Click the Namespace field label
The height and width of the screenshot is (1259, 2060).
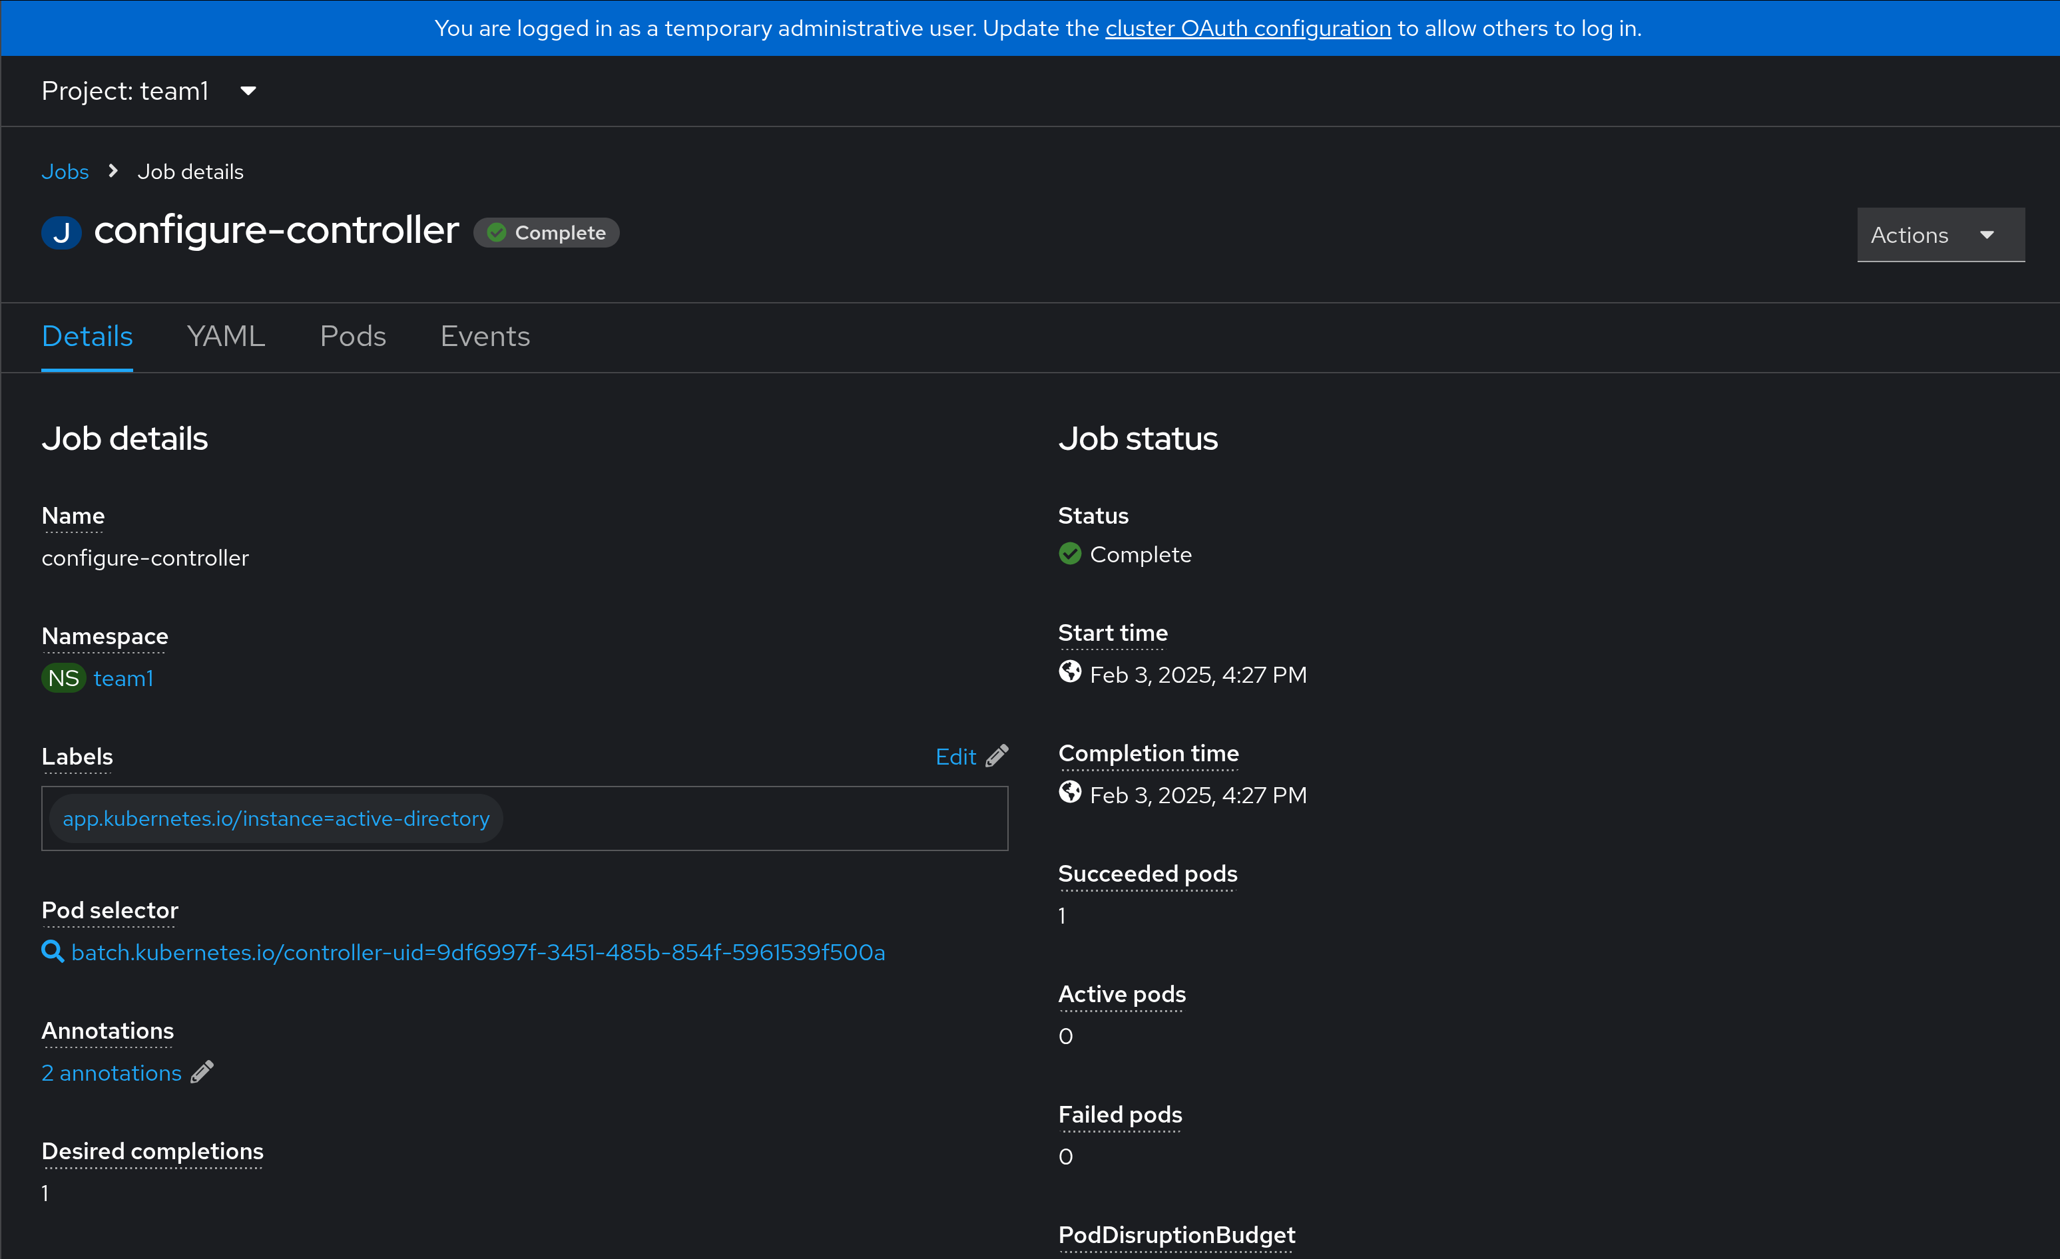point(105,635)
